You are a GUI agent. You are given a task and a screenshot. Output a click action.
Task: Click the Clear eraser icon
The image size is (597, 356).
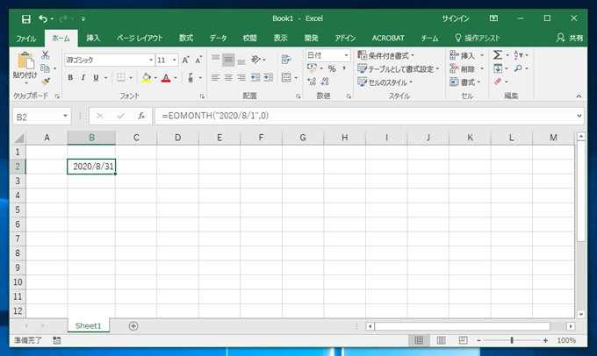click(x=498, y=82)
